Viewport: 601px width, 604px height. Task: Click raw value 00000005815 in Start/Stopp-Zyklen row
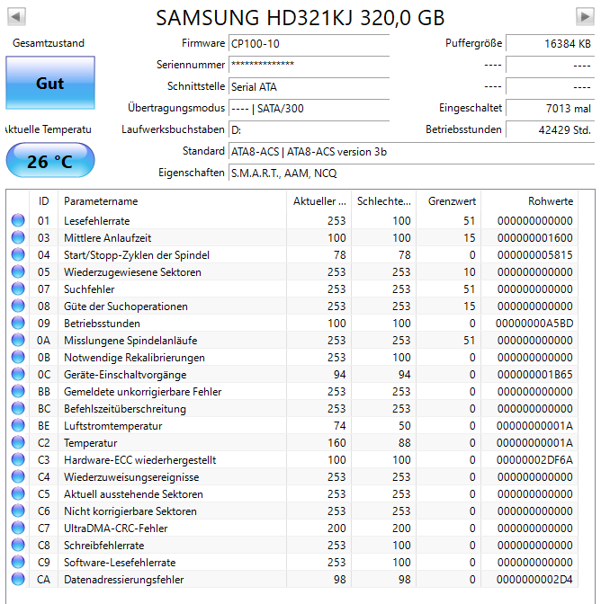click(x=534, y=254)
